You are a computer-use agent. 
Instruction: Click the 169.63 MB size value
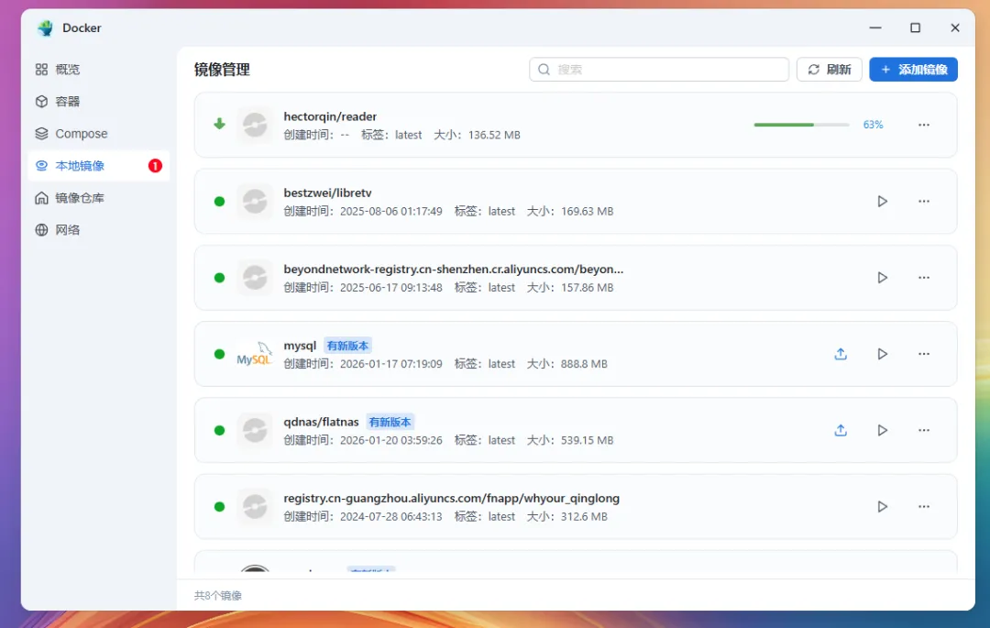tap(588, 212)
